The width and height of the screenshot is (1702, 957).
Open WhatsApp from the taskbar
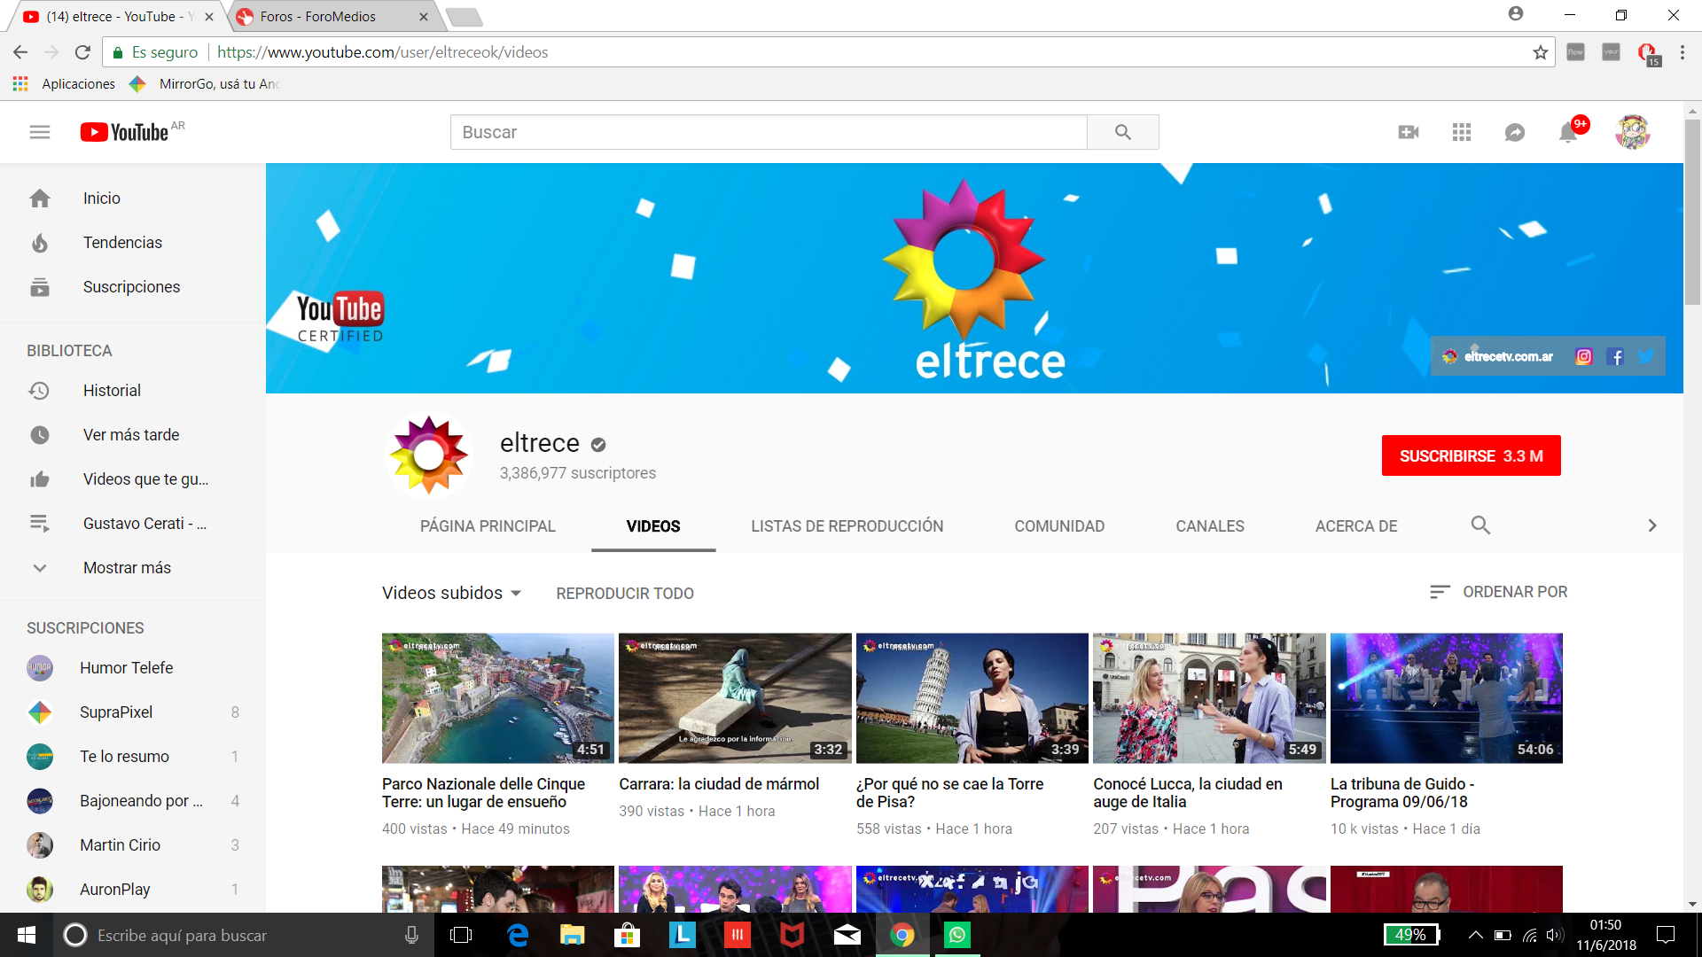click(957, 935)
